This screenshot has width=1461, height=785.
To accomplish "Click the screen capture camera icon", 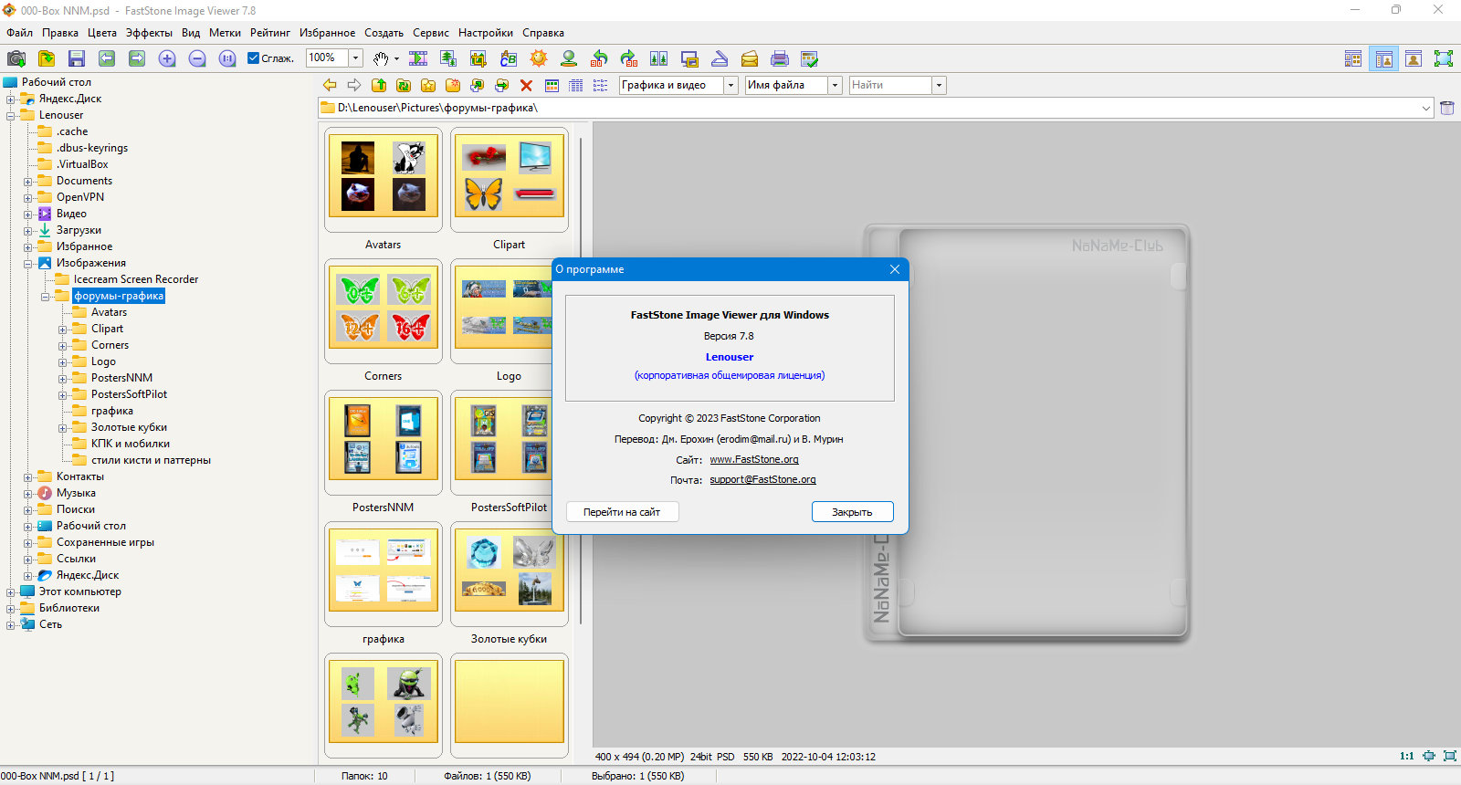I will (16, 58).
